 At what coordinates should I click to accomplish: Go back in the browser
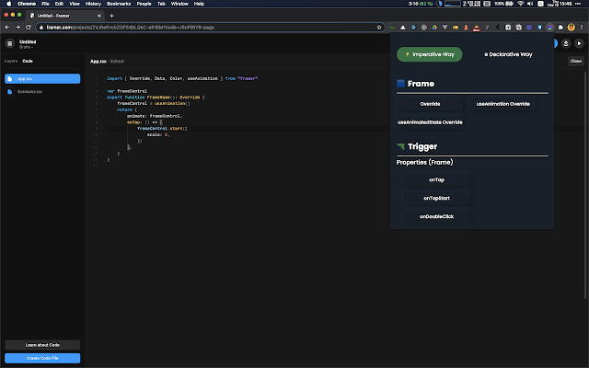[7, 27]
